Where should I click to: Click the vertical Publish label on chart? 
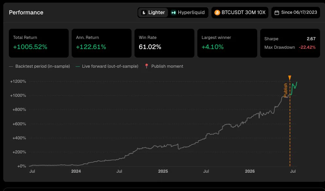[x=286, y=90]
